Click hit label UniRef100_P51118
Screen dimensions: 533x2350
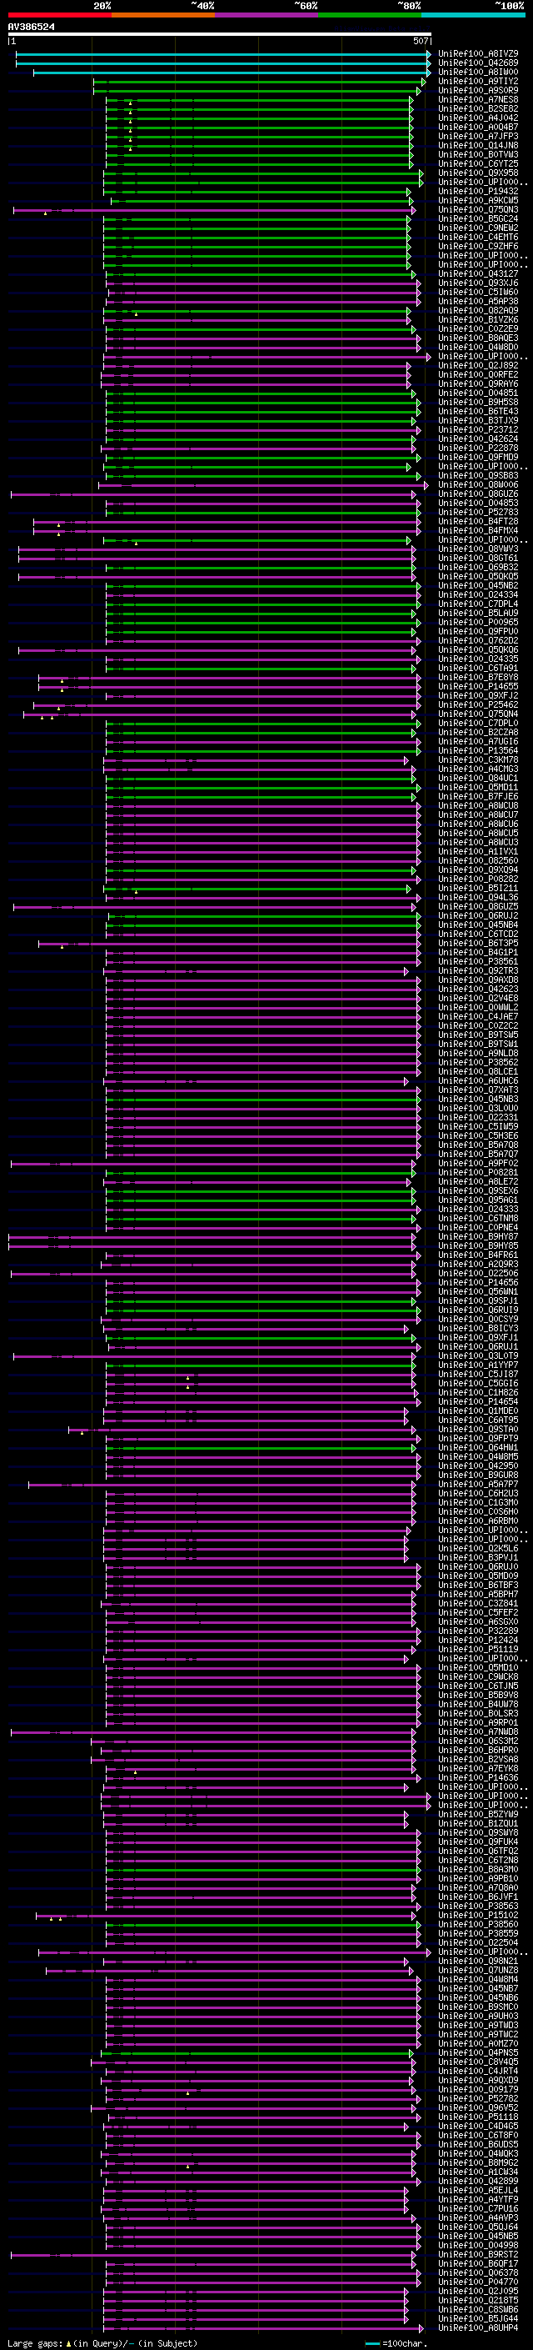(x=478, y=2117)
